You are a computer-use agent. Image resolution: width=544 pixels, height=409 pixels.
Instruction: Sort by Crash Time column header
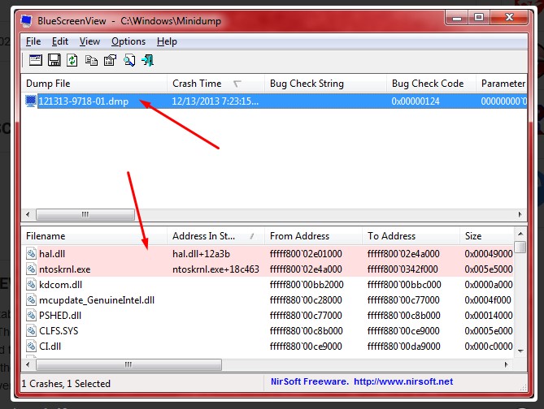[x=215, y=84]
